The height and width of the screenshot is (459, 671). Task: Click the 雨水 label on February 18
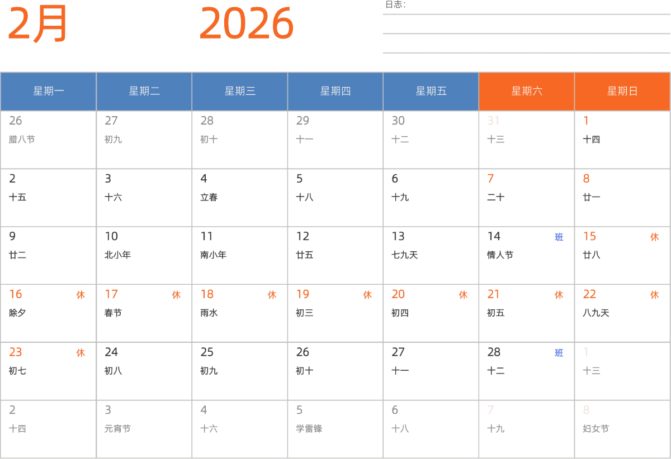[209, 313]
